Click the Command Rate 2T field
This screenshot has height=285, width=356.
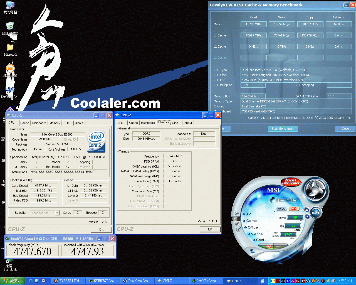pyautogui.click(x=175, y=191)
